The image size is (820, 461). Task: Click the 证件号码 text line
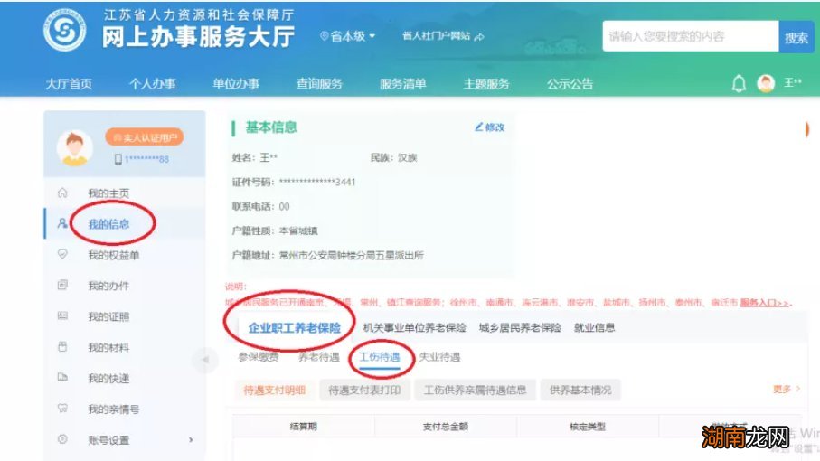tap(294, 182)
